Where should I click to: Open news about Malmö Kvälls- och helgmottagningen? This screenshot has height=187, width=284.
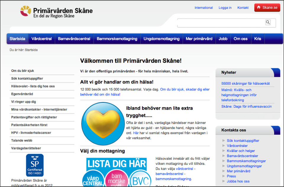[239, 95]
